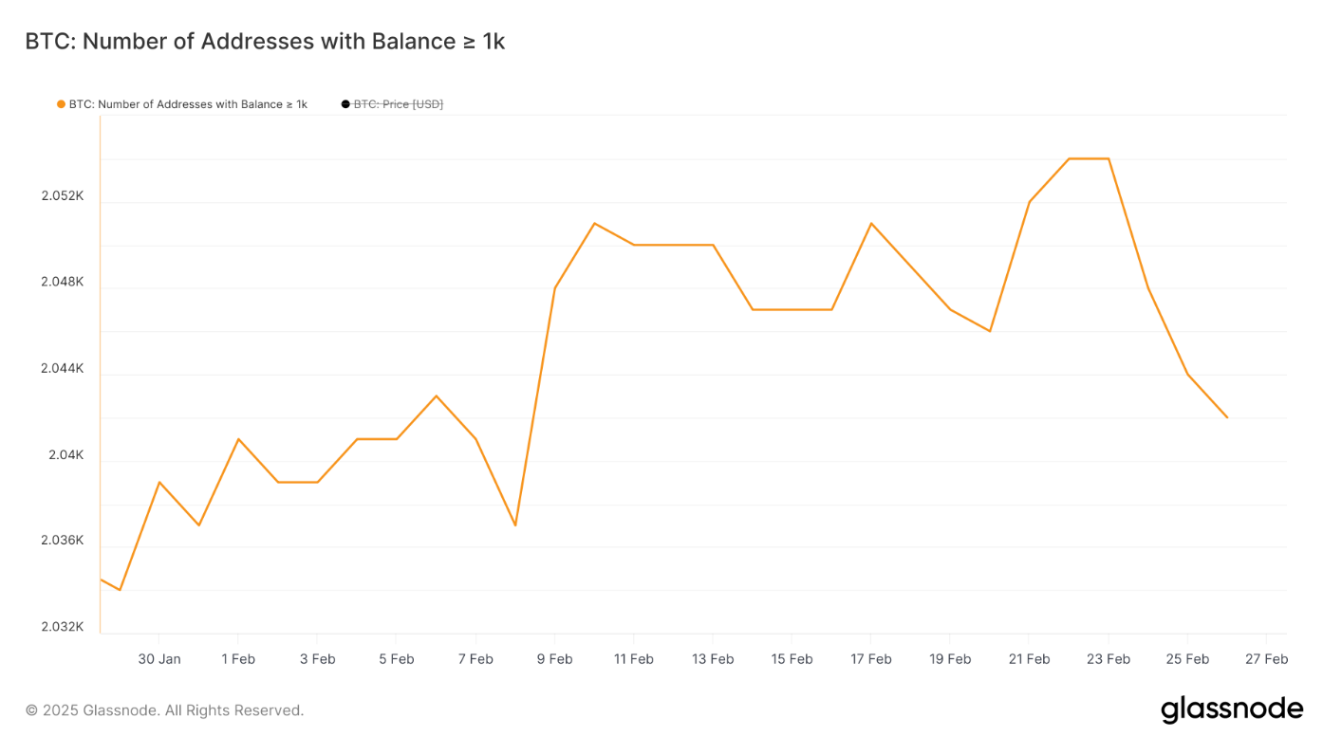Click the 2.04K y-axis label

66,455
